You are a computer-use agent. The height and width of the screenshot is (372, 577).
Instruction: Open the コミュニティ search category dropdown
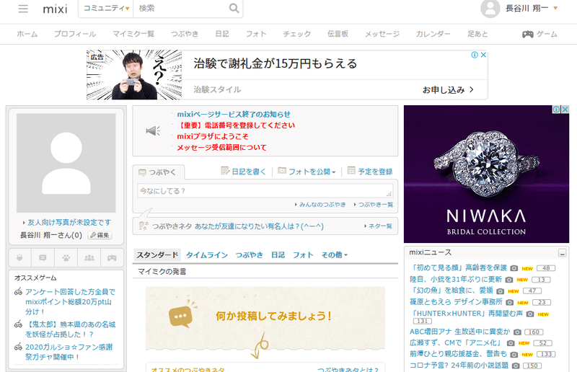[x=106, y=9]
